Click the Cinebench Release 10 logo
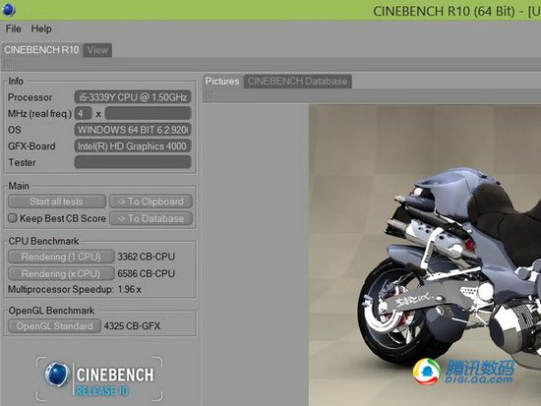The height and width of the screenshot is (406, 541). point(99,378)
